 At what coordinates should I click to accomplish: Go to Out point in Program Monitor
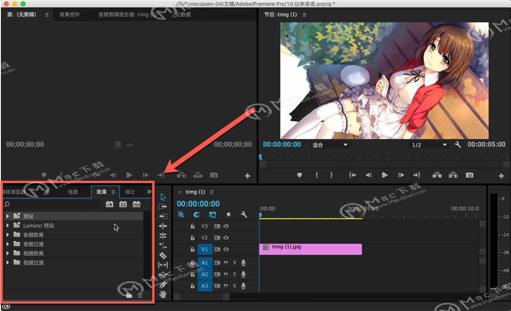coord(417,175)
